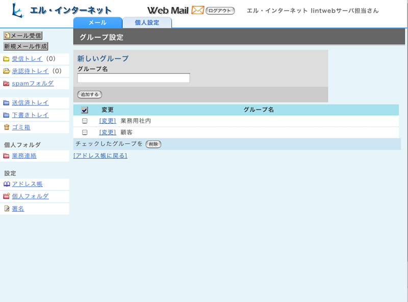Click the 新規メール作成 button
This screenshot has height=302, width=408.
point(26,46)
